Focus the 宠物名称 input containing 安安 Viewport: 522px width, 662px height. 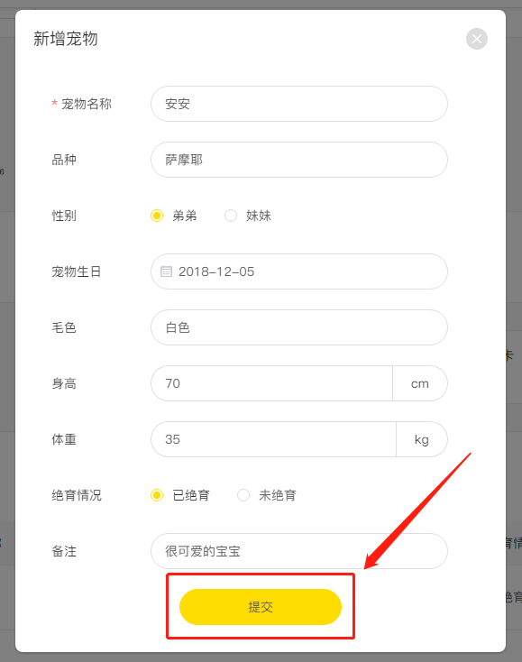(299, 104)
